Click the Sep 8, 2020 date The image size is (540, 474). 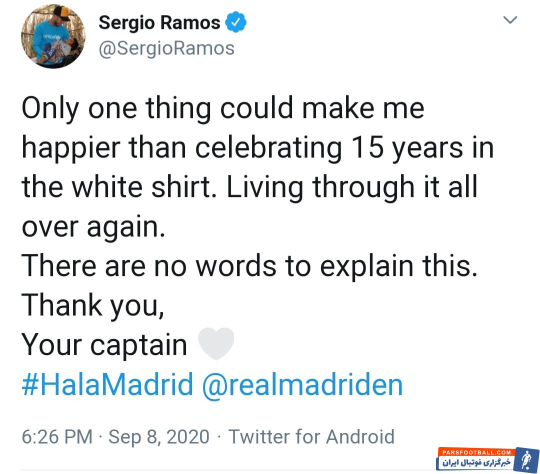coord(159,436)
